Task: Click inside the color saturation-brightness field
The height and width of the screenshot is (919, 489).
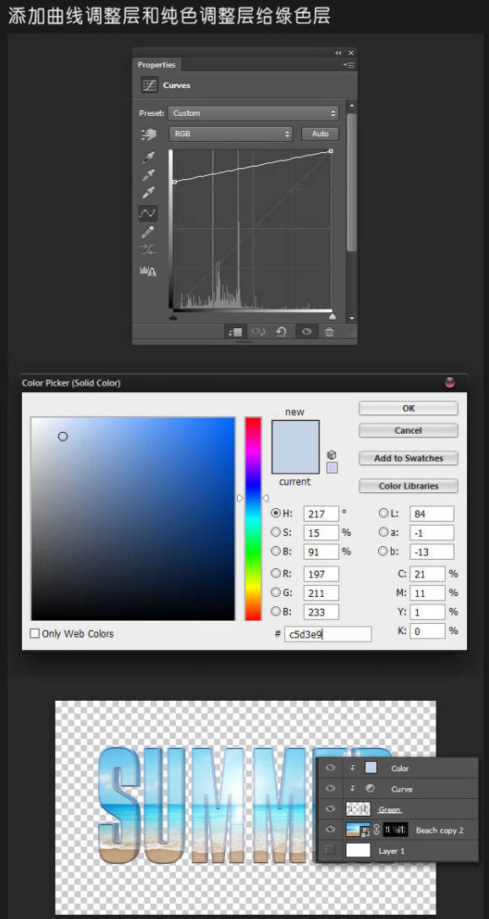Action: point(133,518)
